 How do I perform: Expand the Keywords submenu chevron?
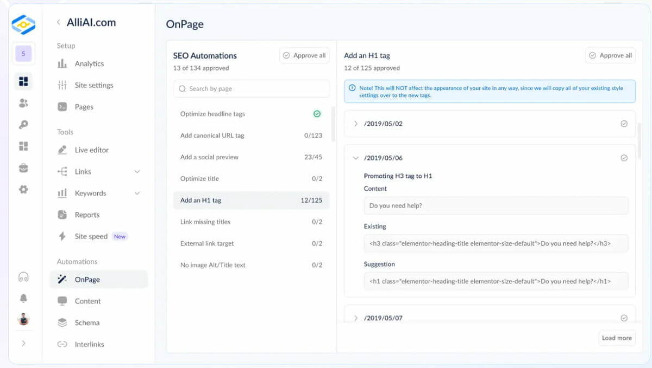pyautogui.click(x=137, y=193)
